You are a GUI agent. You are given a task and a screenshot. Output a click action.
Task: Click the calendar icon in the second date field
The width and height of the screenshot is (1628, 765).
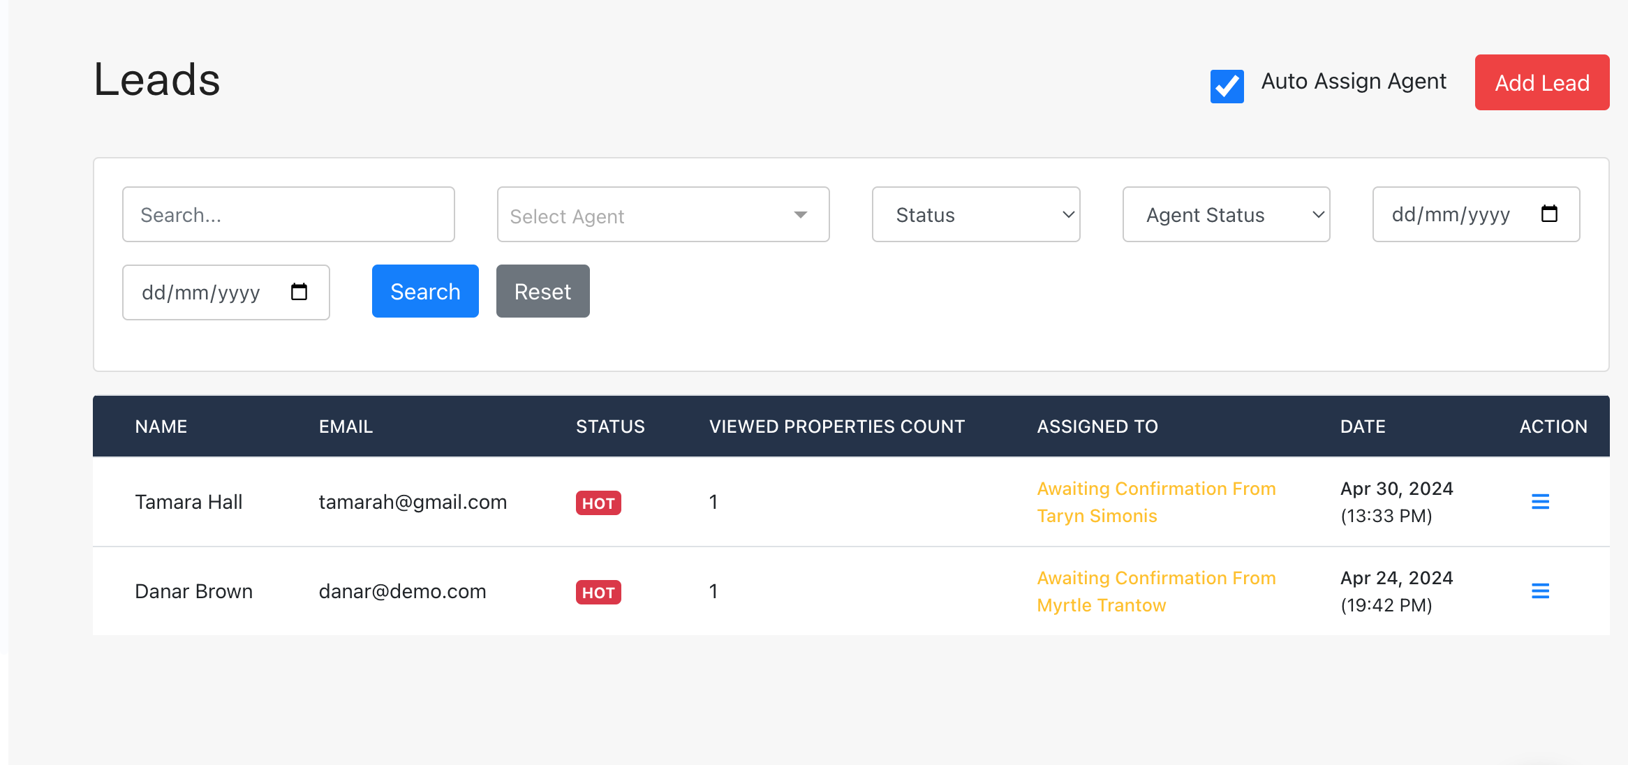(x=300, y=292)
